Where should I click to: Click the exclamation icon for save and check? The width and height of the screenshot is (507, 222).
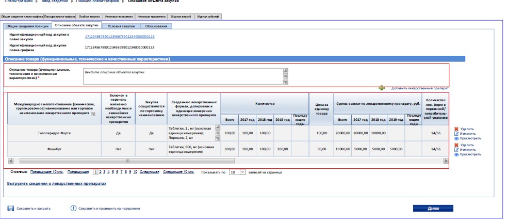[x=73, y=208]
